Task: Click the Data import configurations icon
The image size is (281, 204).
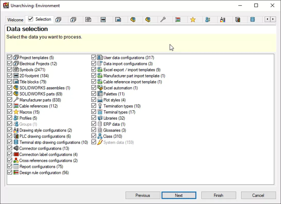Action: 100,64
